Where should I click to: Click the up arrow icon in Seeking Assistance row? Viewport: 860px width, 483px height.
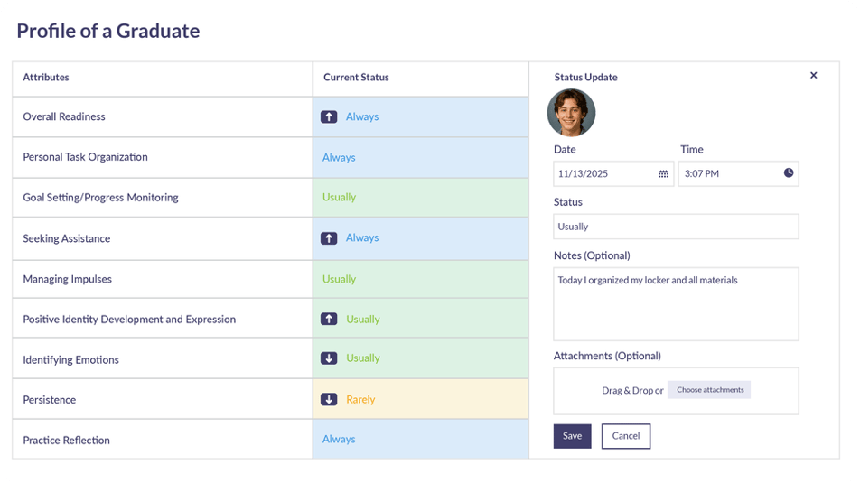point(329,238)
